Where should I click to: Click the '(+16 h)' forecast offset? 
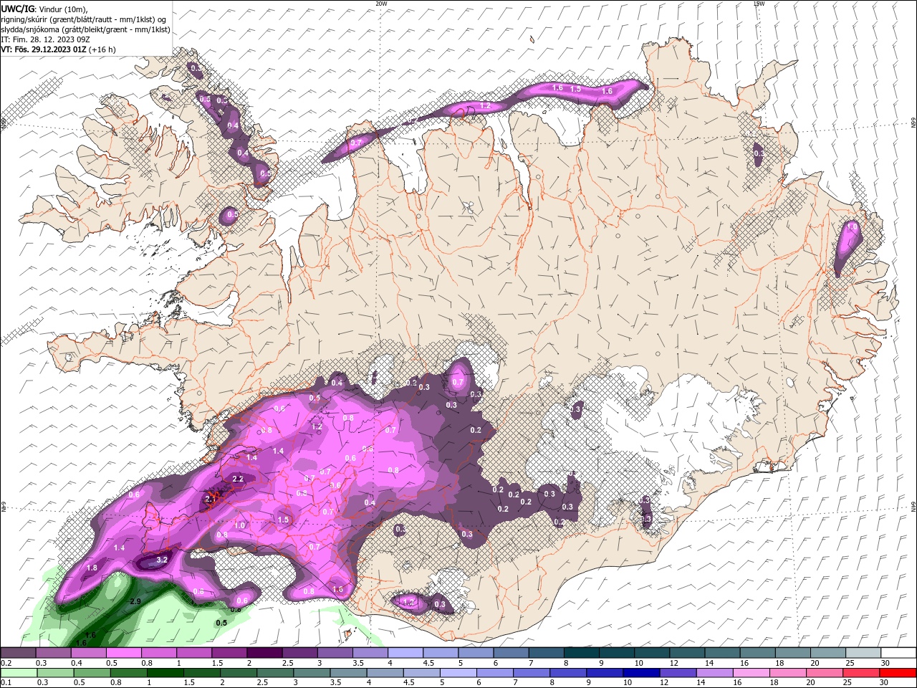coord(102,49)
